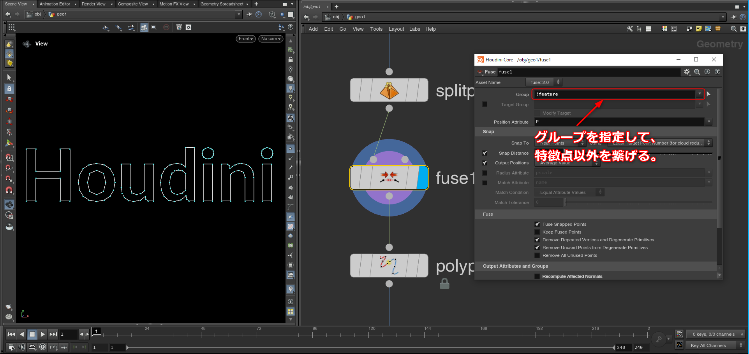Open the network editor path history dropdown
This screenshot has width=749, height=354.
[723, 17]
